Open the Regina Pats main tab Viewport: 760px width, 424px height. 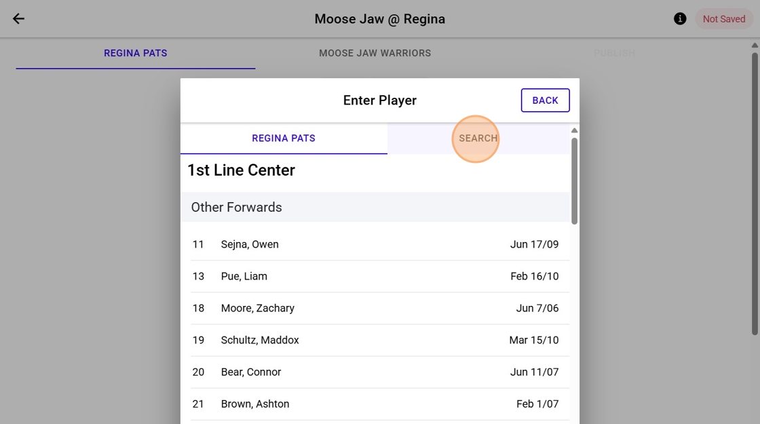tap(135, 54)
